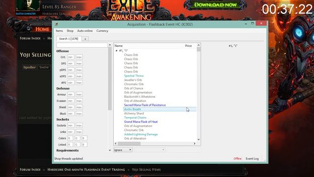Click the filter panel vertical scrollbar thumb

[110, 79]
